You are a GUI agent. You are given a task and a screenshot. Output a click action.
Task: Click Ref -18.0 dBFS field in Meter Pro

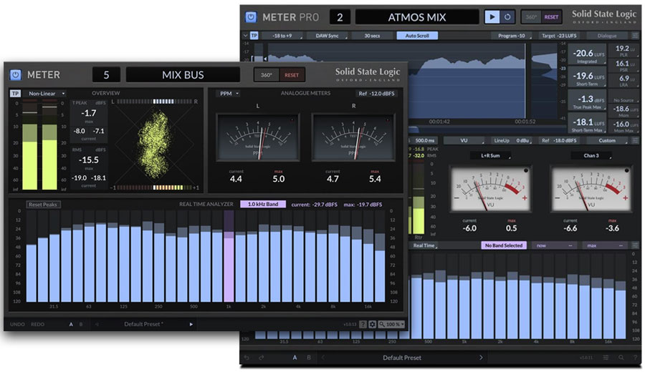pyautogui.click(x=559, y=140)
